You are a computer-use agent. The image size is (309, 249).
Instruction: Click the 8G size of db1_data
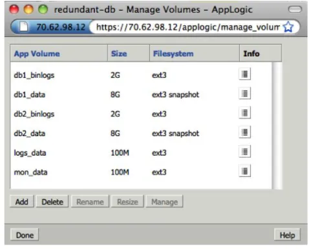pyautogui.click(x=115, y=95)
